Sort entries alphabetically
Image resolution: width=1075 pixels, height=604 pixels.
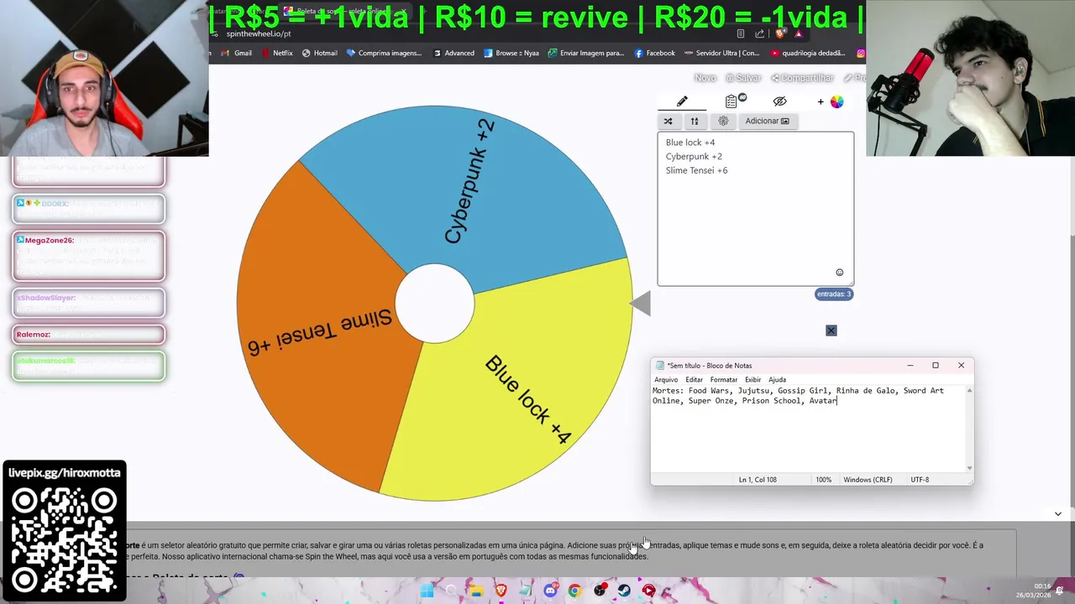coord(695,121)
